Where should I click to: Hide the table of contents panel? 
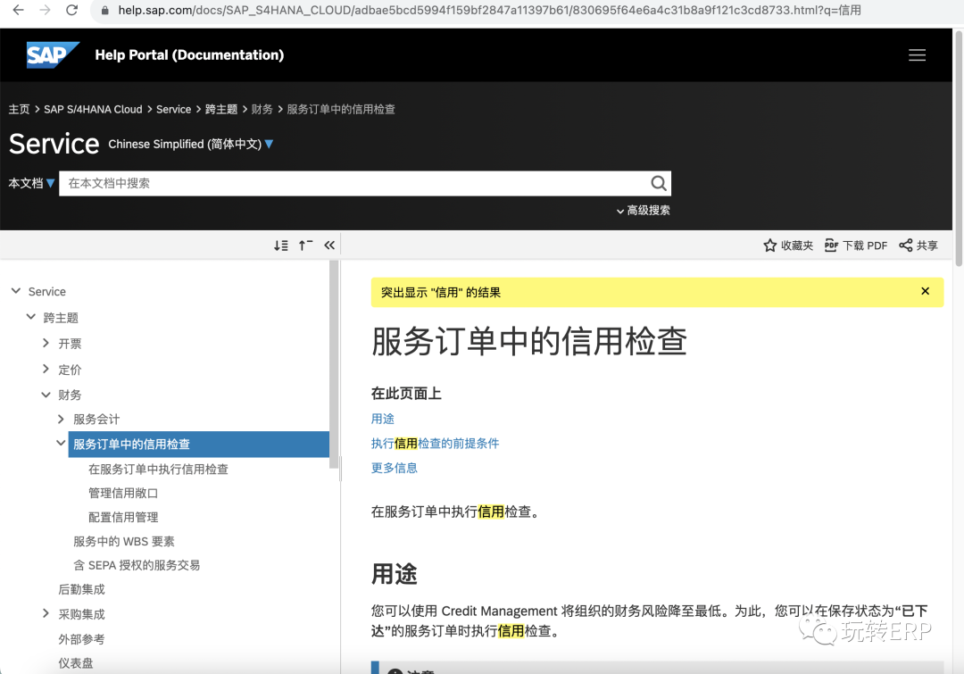[x=329, y=245]
